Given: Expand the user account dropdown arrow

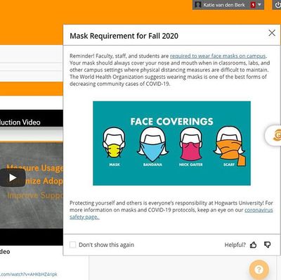Looking at the screenshot, I should (x=259, y=5).
